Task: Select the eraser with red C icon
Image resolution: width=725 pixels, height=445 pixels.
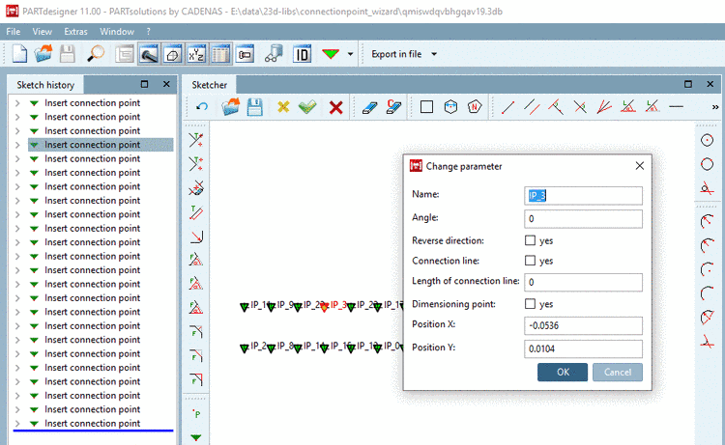Action: (393, 107)
